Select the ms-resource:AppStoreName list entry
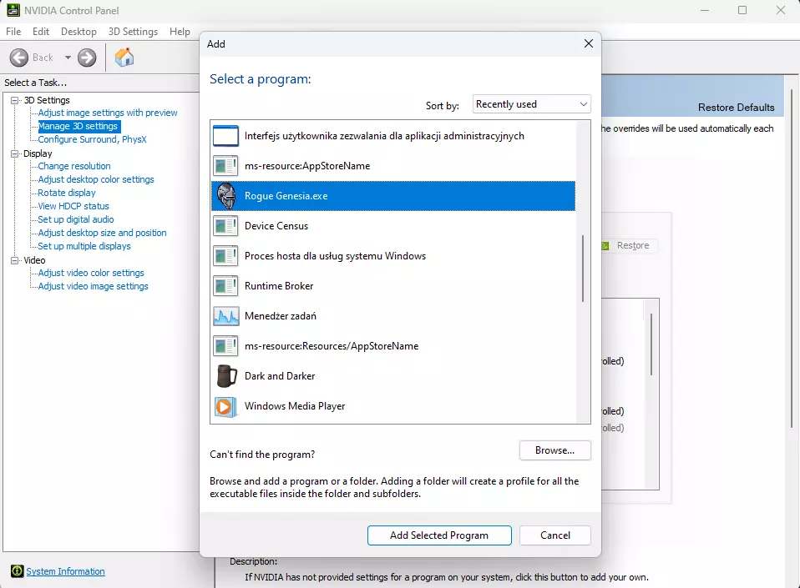This screenshot has height=588, width=800. pyautogui.click(x=393, y=166)
